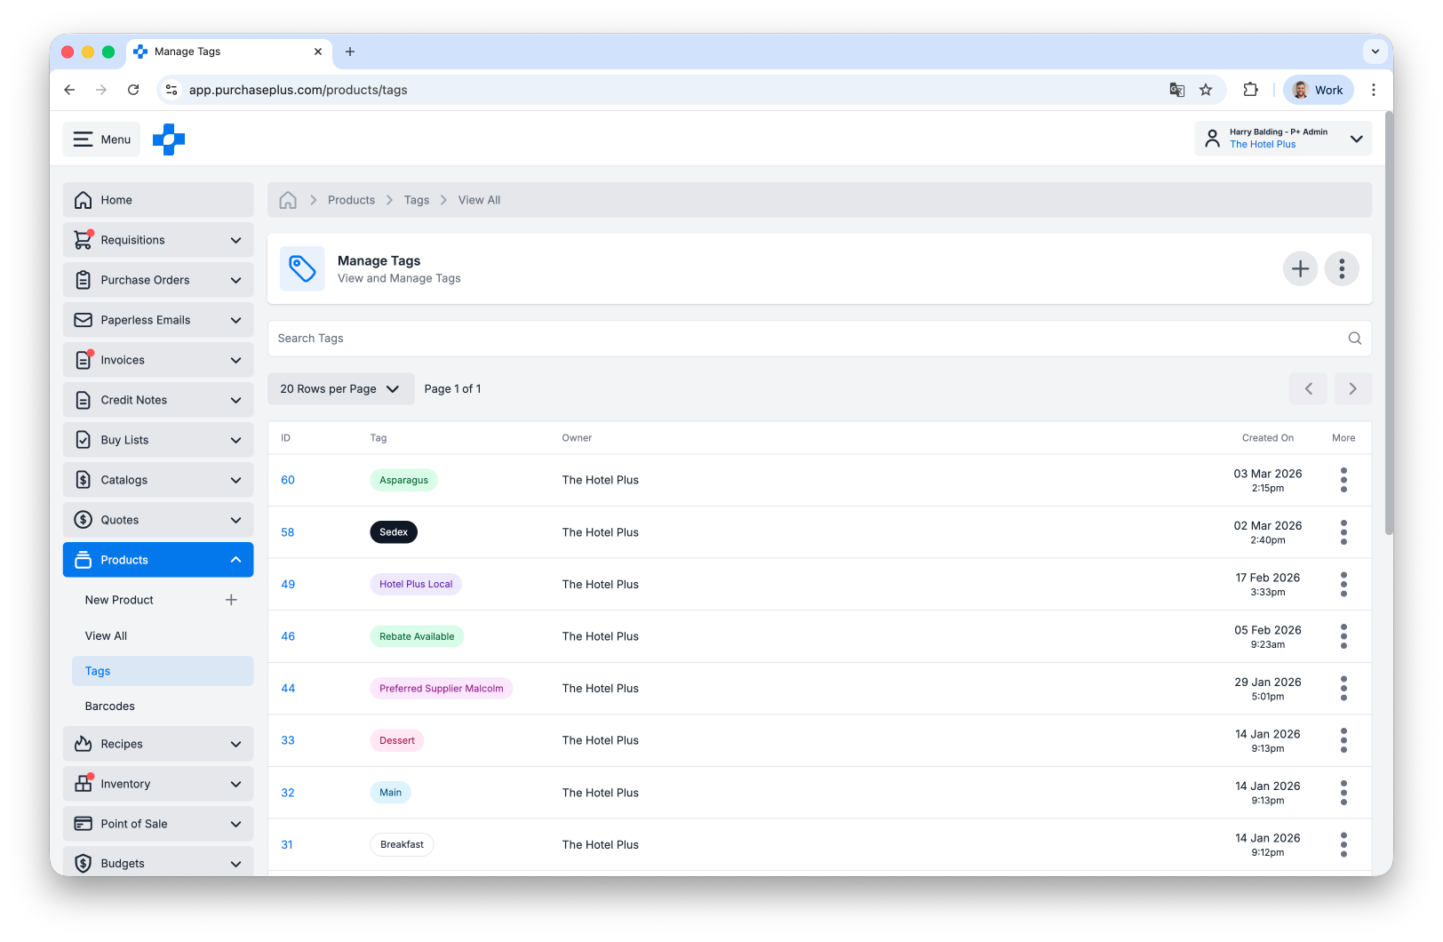The width and height of the screenshot is (1443, 942).
Task: Click the Main tag chip
Action: pyautogui.click(x=390, y=793)
